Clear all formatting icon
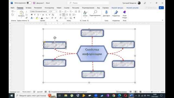 pyautogui.click(x=53, y=15)
